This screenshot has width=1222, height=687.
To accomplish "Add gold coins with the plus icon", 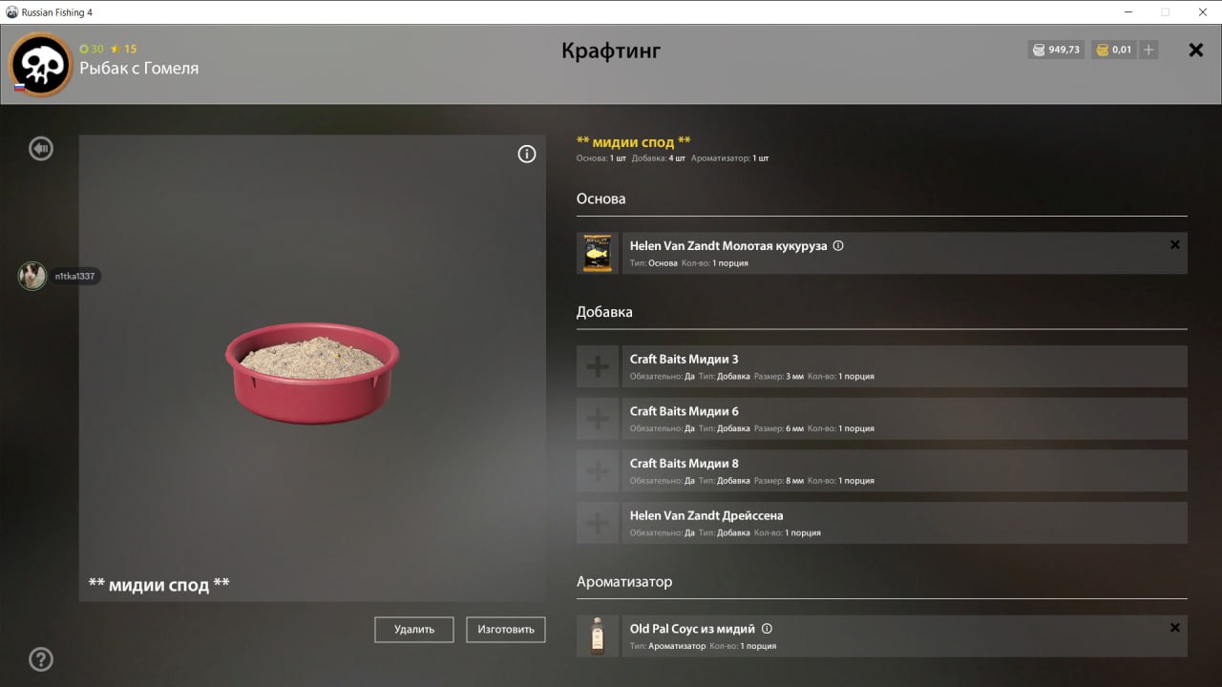I will (1148, 50).
